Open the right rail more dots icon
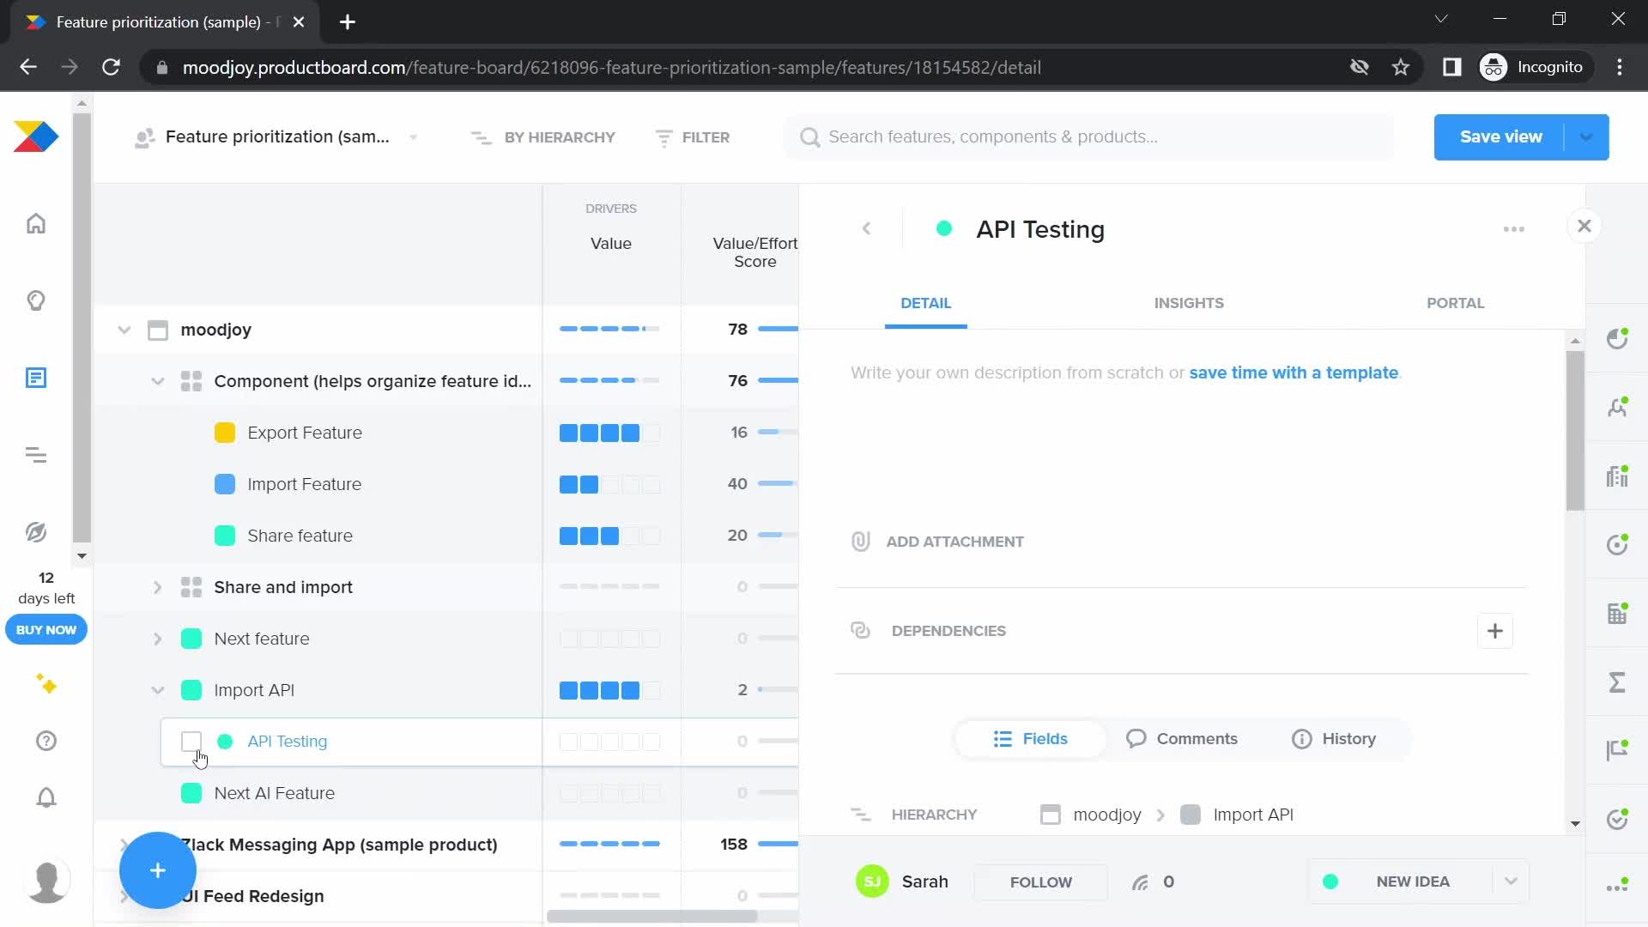The height and width of the screenshot is (927, 1648). (x=1617, y=887)
